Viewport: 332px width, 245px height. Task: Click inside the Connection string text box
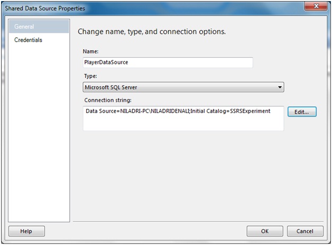(x=183, y=118)
